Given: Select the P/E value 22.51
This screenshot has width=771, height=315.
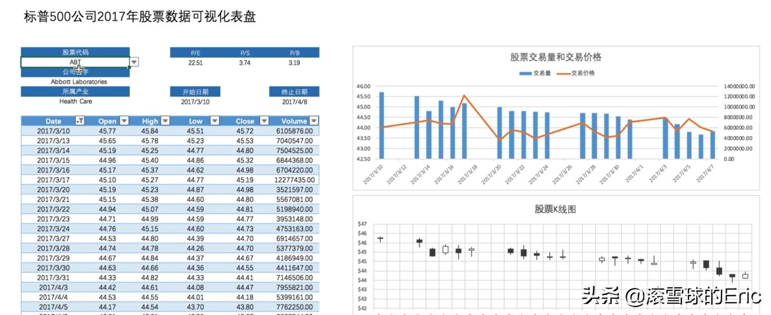Looking at the screenshot, I should (x=195, y=63).
